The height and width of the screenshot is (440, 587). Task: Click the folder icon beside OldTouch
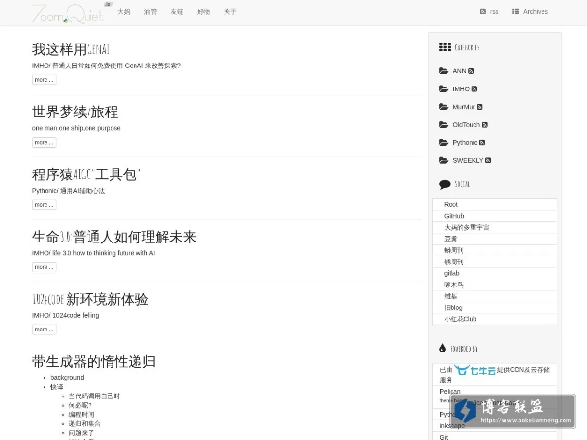[444, 125]
